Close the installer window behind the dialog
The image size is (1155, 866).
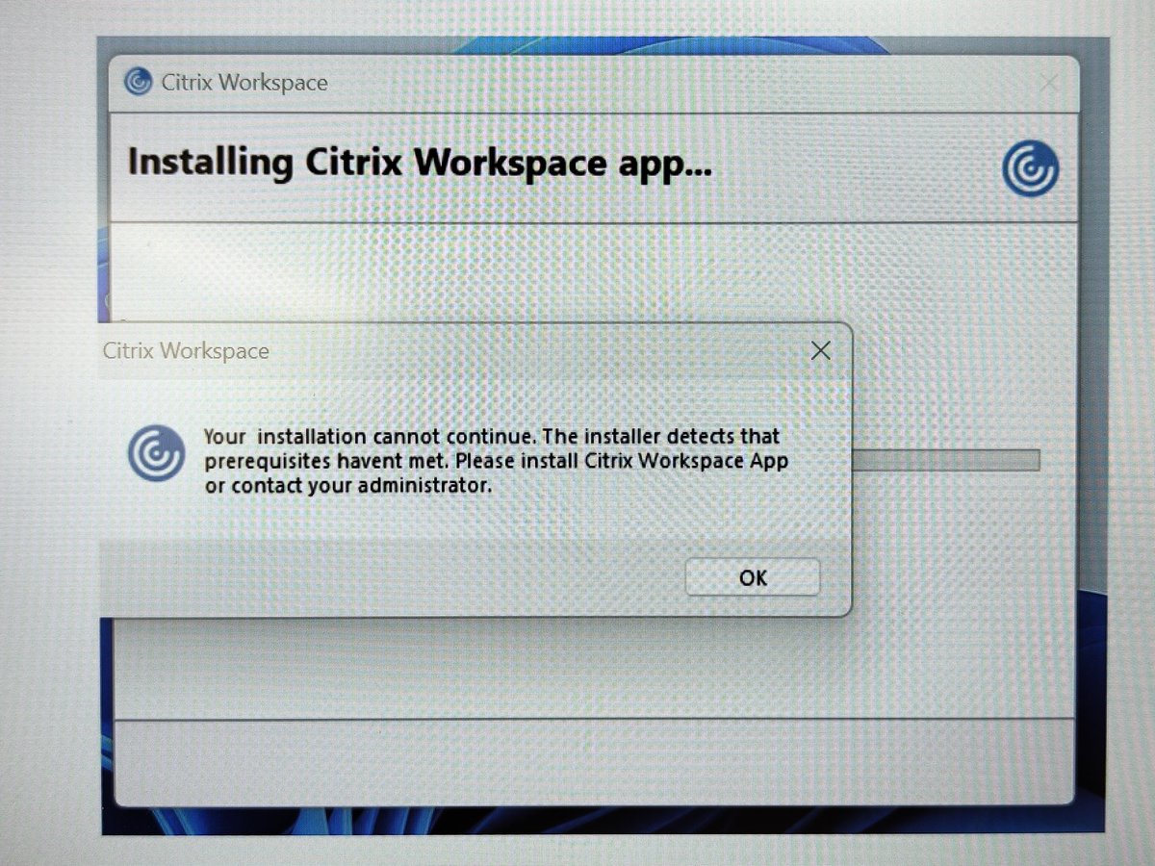click(1049, 84)
